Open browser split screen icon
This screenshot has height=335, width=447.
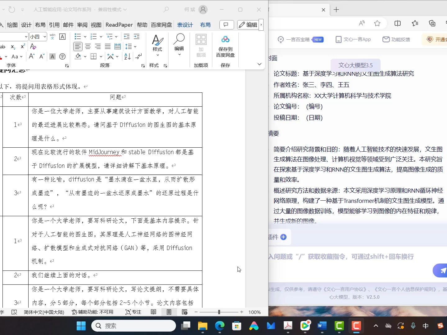pos(397,23)
